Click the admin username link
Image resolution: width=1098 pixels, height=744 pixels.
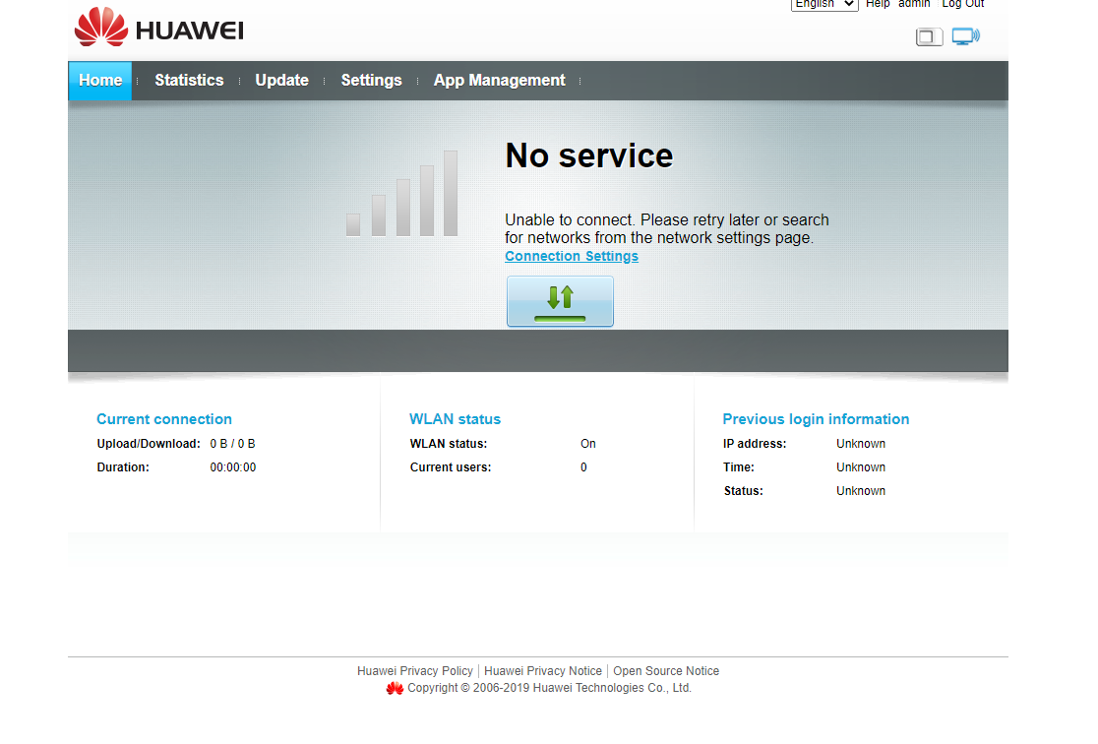(x=914, y=4)
